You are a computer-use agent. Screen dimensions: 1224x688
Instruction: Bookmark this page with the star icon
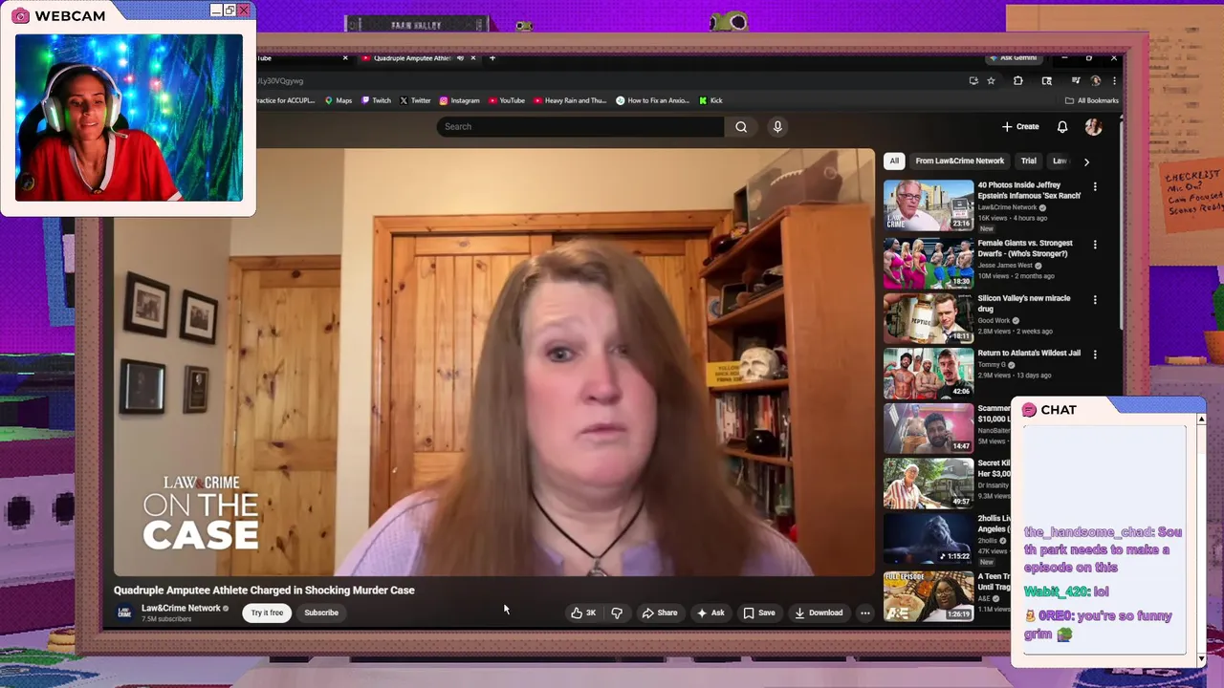(992, 81)
